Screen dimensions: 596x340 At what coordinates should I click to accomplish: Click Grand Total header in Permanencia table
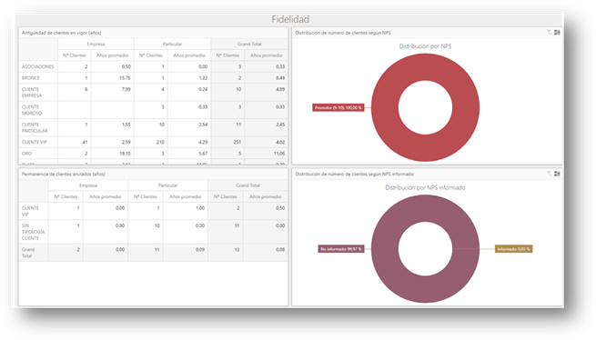[x=247, y=185]
